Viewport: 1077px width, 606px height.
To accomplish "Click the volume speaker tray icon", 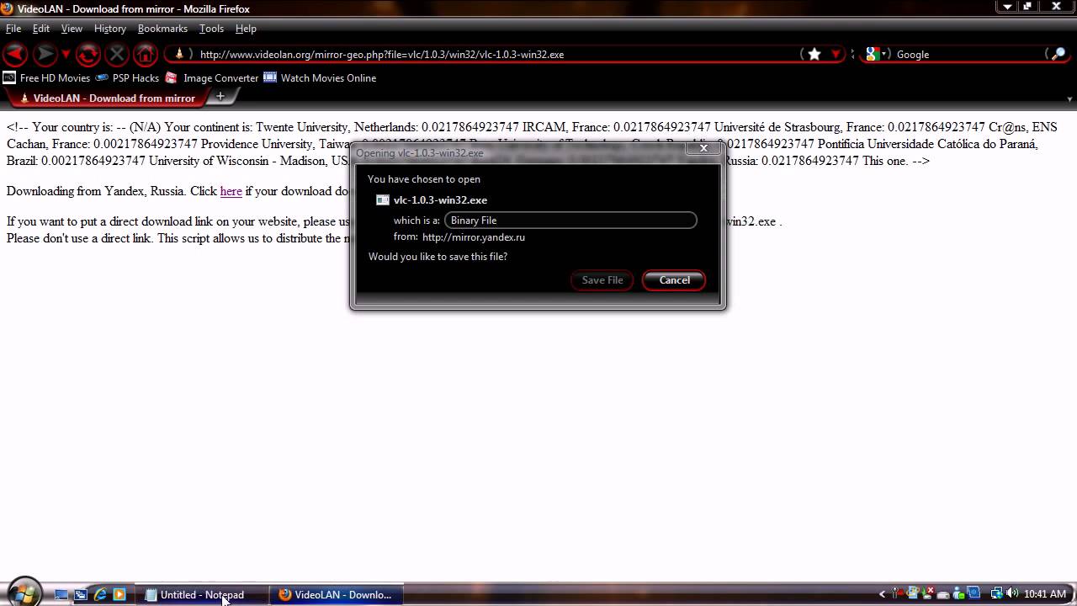I will coord(1011,594).
